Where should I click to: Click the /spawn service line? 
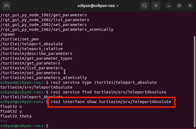(x=7, y=34)
